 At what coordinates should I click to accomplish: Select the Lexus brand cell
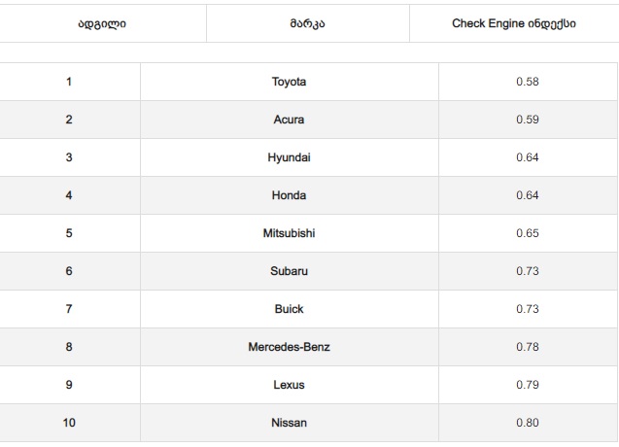289,385
